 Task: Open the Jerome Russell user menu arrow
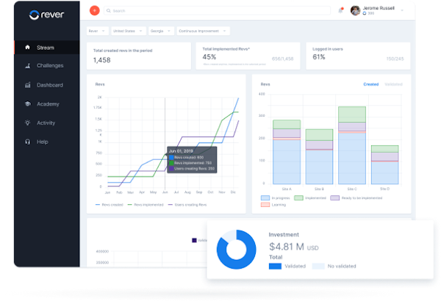pyautogui.click(x=403, y=9)
